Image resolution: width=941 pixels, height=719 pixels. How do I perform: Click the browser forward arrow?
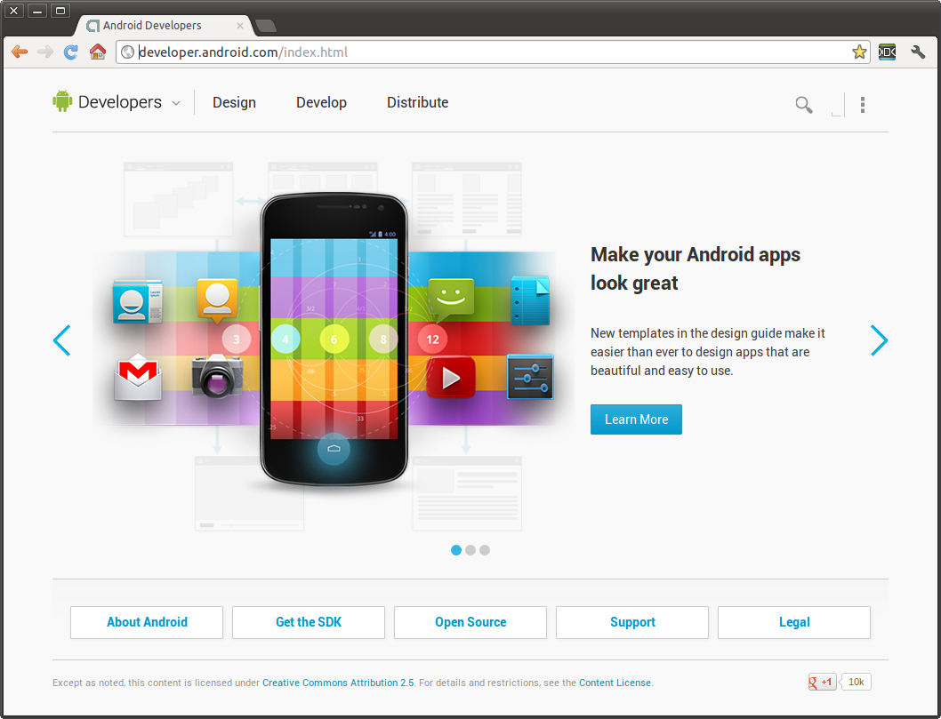click(x=45, y=52)
